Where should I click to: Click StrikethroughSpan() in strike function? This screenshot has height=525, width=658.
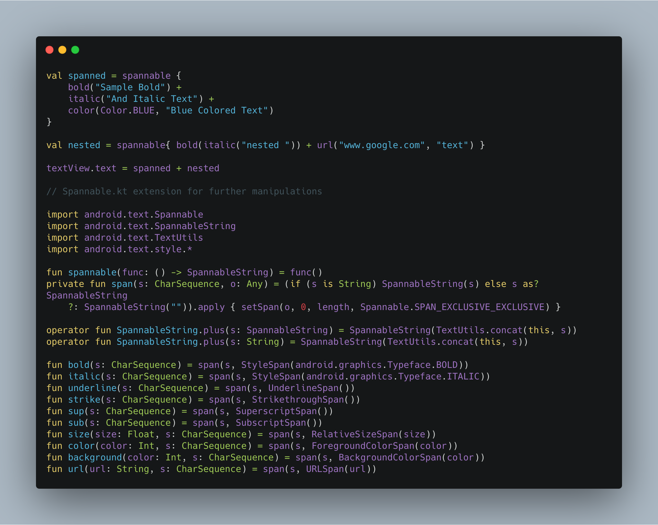[306, 400]
